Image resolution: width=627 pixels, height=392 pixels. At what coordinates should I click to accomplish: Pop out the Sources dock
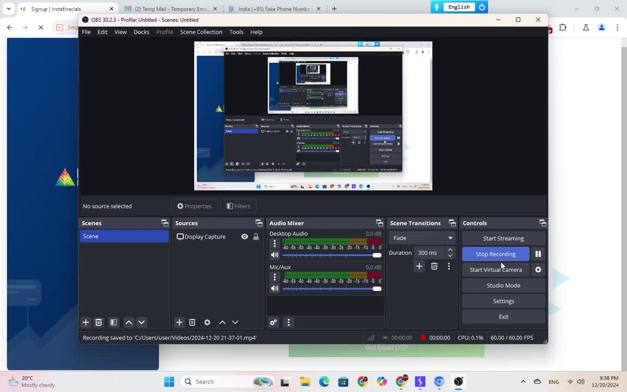click(x=259, y=223)
